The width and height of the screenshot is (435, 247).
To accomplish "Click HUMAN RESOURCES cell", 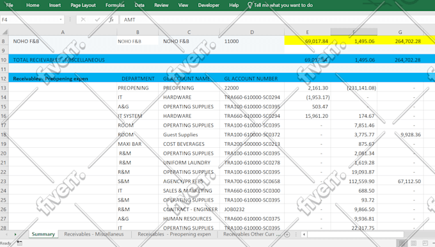I will pos(189,219).
